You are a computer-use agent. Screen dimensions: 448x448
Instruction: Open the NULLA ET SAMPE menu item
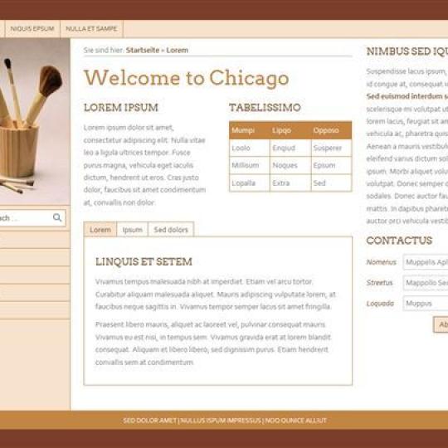pyautogui.click(x=91, y=29)
